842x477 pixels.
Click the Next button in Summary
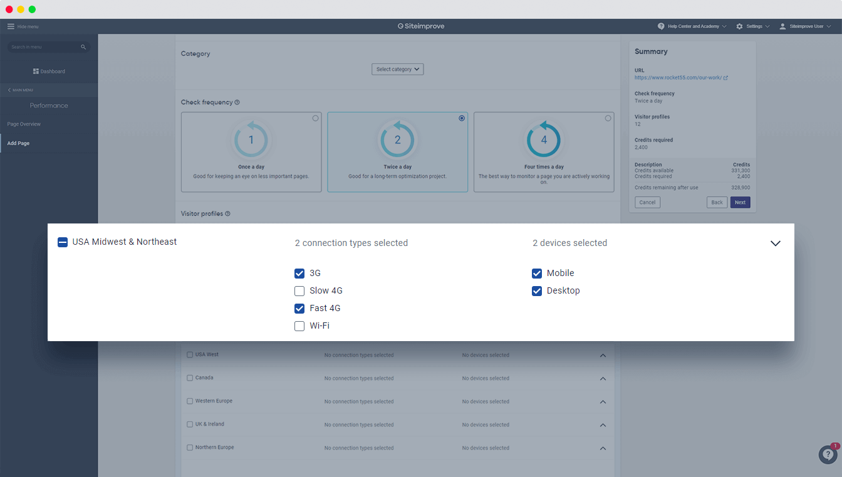(740, 202)
